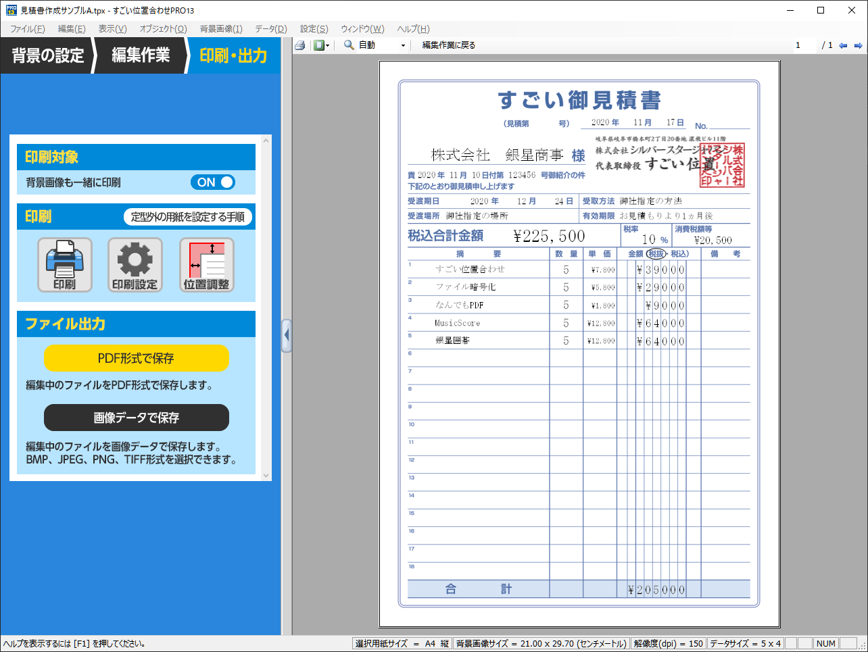868x652 pixels.
Task: Open the 背景画像(I) menu
Action: 221,28
